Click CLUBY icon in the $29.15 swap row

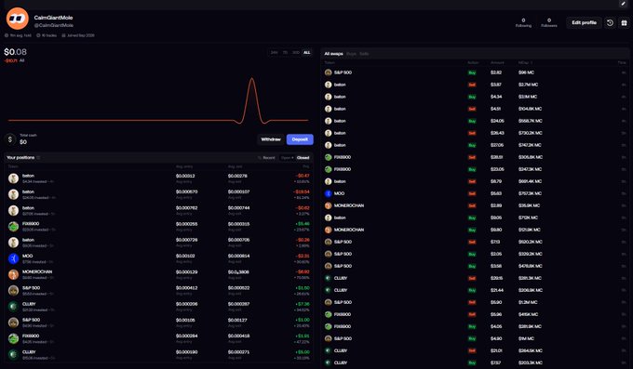click(x=329, y=278)
